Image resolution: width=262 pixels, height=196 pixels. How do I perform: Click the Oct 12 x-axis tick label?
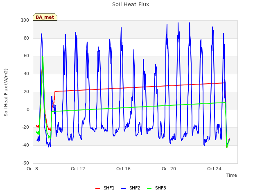[x=78, y=169]
